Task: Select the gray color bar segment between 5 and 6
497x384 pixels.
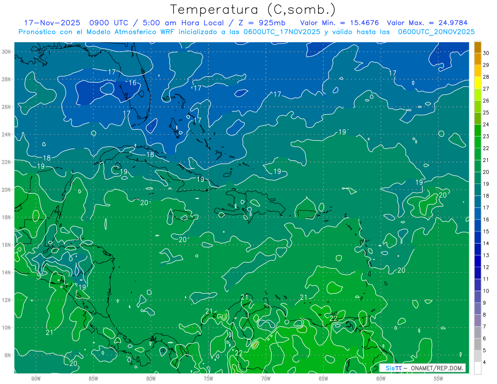Action: pyautogui.click(x=478, y=345)
